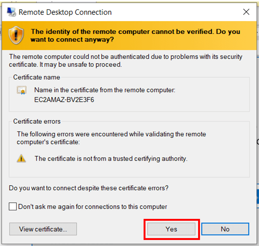This screenshot has width=259, height=246.
Task: Click the certificate icon beside the certificate name
Action: click(21, 90)
